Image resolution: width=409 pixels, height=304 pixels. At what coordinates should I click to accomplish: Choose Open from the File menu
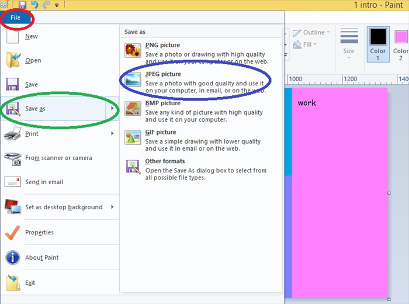point(60,60)
